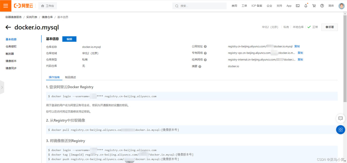
Task: Select 基本信息 in left sidebar
Action: tap(11, 39)
